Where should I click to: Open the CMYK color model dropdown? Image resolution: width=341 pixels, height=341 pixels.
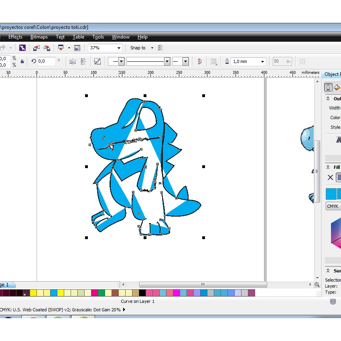333,206
